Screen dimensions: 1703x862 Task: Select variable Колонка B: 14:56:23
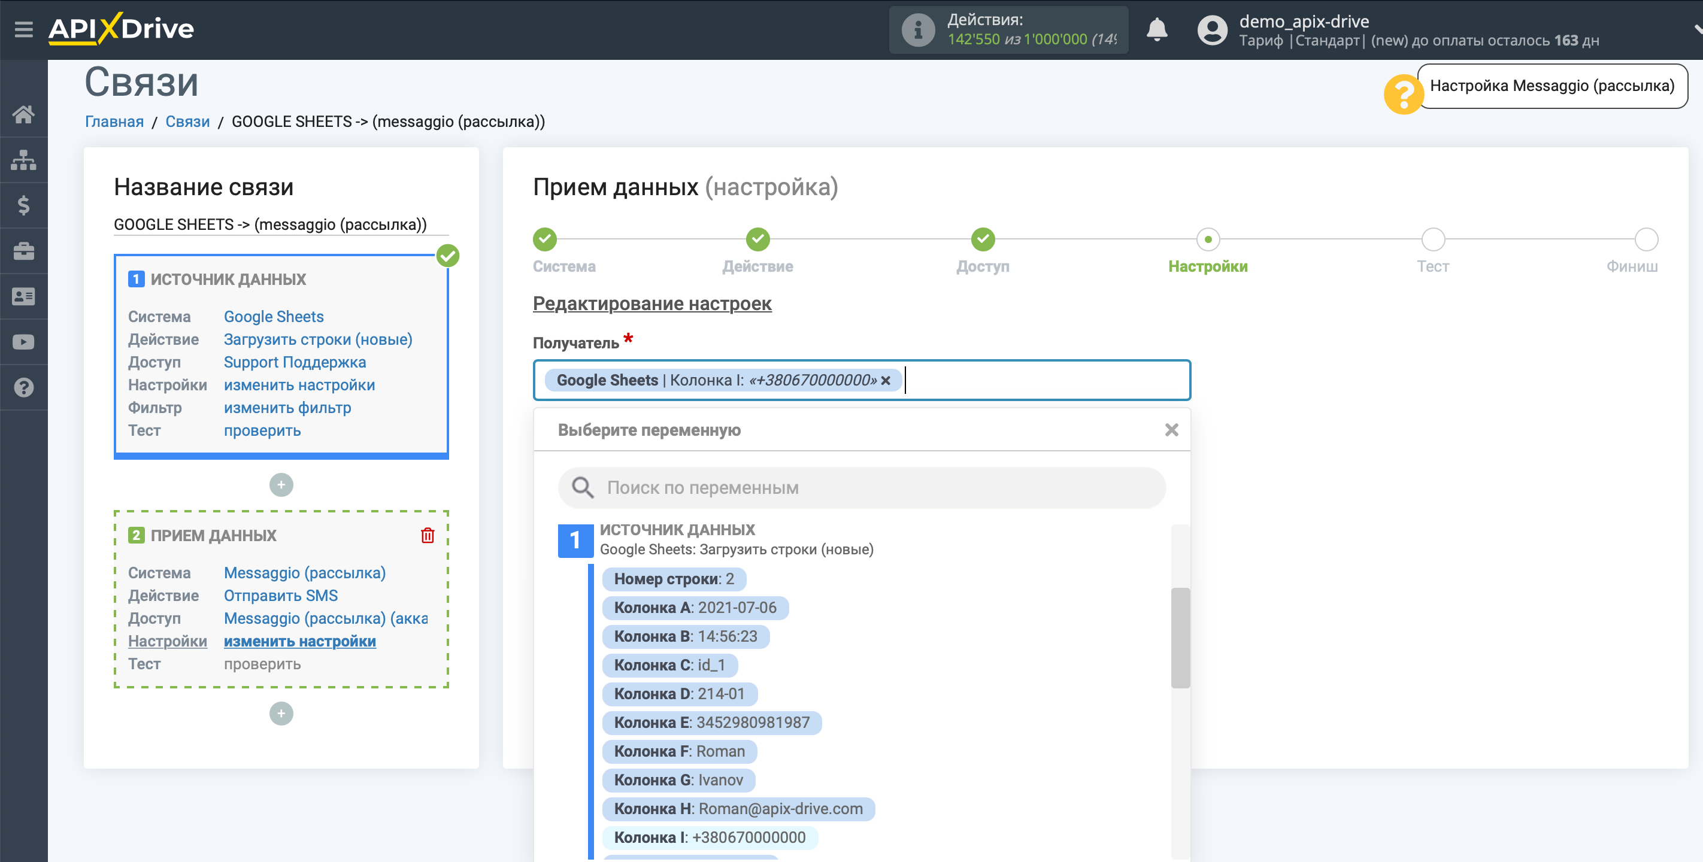(x=686, y=636)
